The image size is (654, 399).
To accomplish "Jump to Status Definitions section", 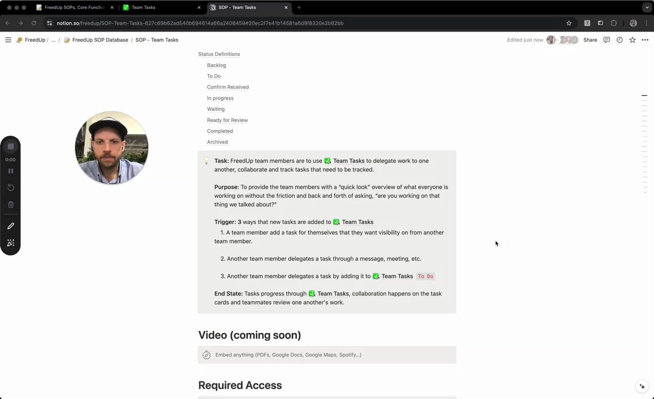I will (x=219, y=54).
